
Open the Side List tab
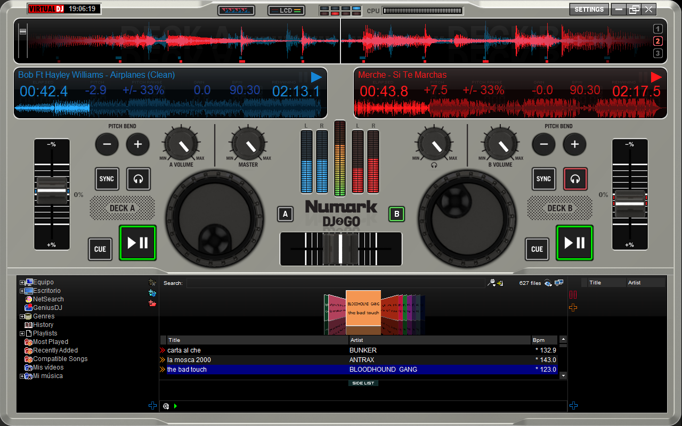click(363, 383)
